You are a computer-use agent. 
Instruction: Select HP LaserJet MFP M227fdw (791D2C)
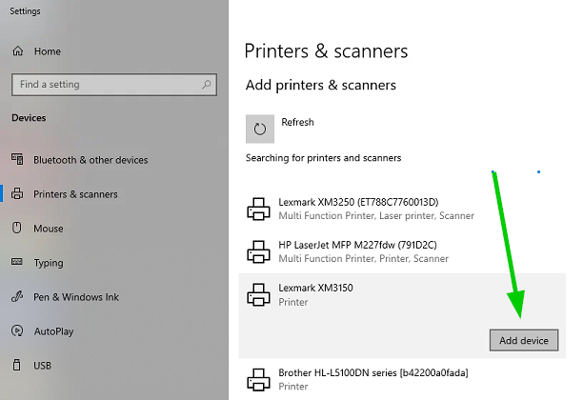tap(357, 245)
